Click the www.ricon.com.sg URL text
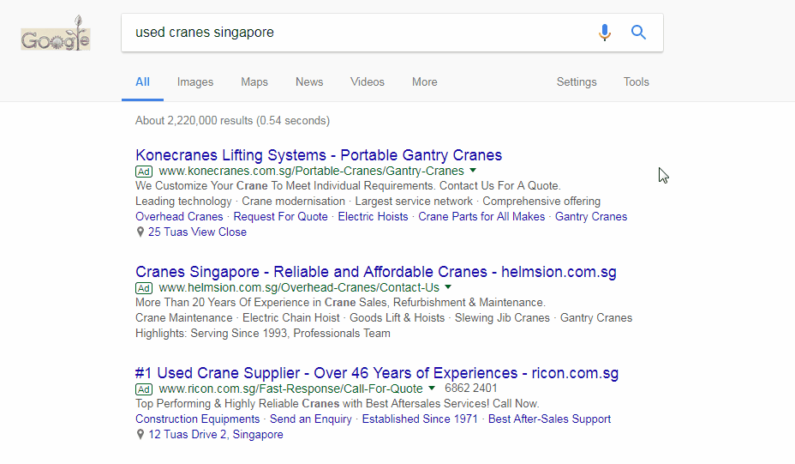 click(290, 389)
